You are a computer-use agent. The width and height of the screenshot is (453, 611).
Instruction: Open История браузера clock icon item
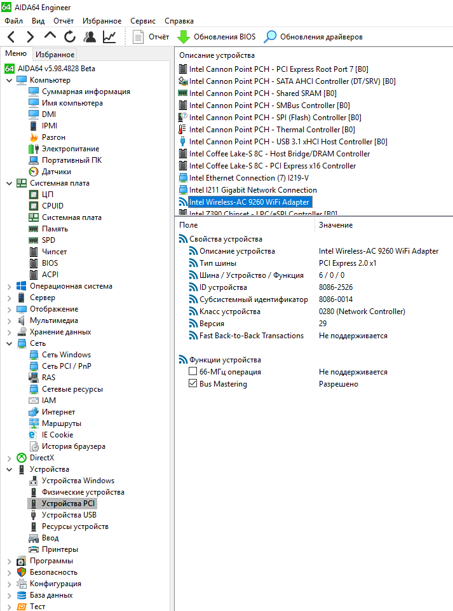click(67, 446)
